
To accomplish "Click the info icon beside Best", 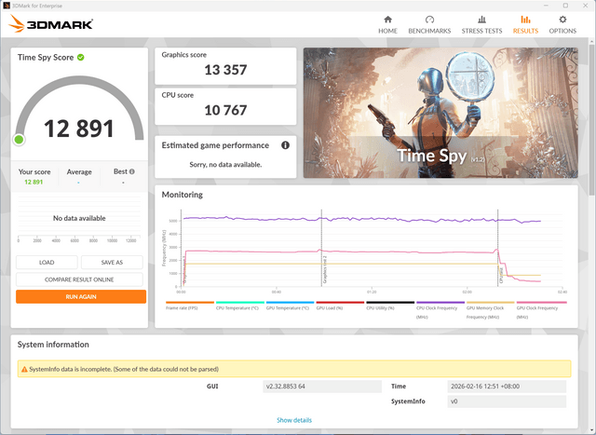I will (132, 171).
